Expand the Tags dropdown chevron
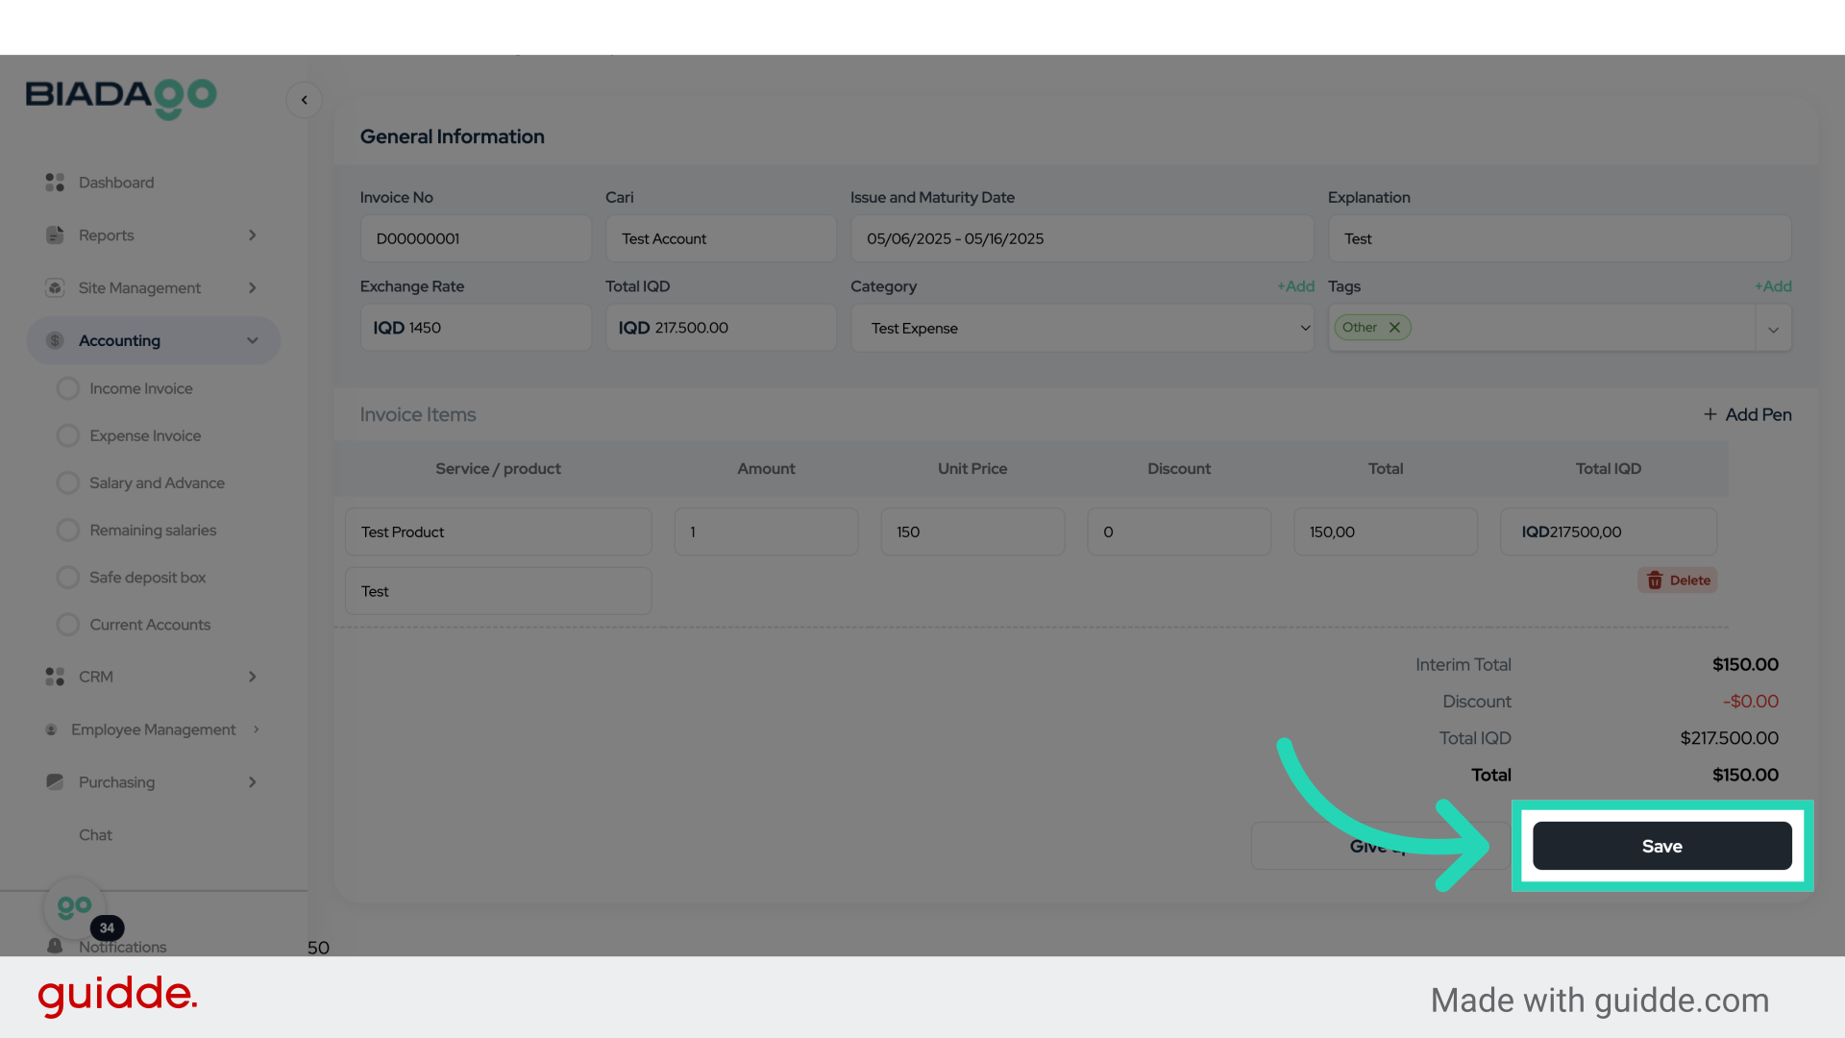The width and height of the screenshot is (1845, 1038). (x=1773, y=330)
